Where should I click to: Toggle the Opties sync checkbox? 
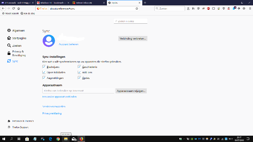click(79, 78)
